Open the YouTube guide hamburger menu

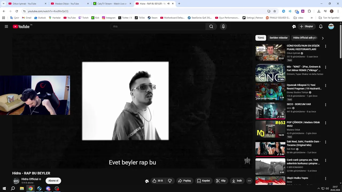coord(6,26)
